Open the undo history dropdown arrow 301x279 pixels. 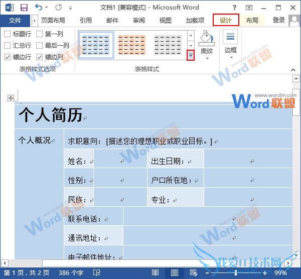47,8
